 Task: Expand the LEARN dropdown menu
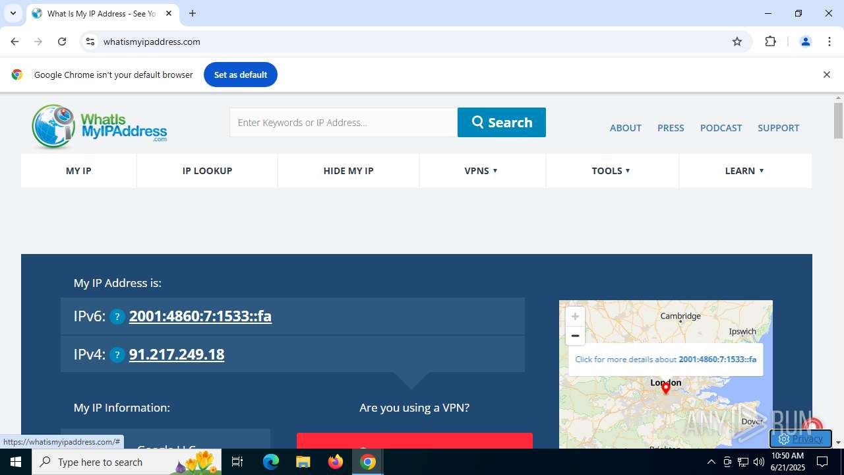click(x=744, y=171)
